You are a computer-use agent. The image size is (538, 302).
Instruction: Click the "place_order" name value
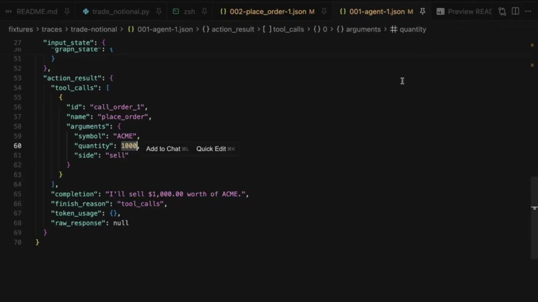123,117
